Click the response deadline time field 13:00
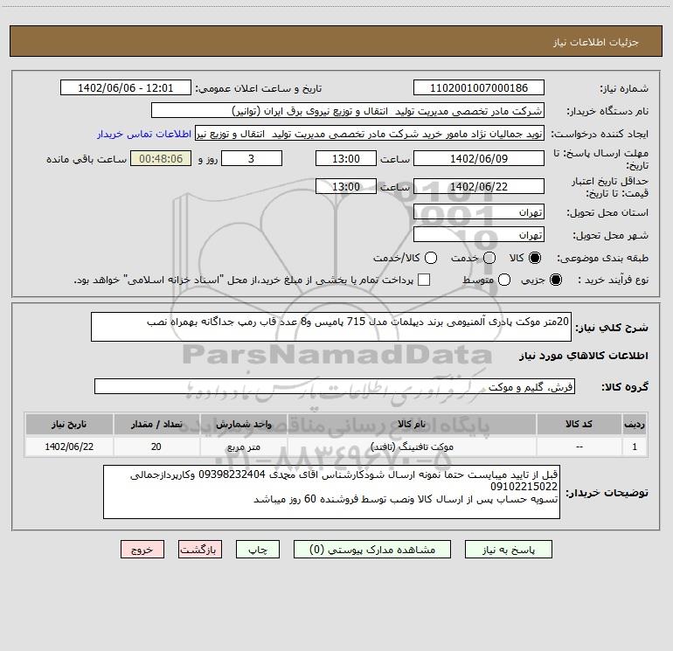Screen dimensions: 673x651 coord(346,158)
